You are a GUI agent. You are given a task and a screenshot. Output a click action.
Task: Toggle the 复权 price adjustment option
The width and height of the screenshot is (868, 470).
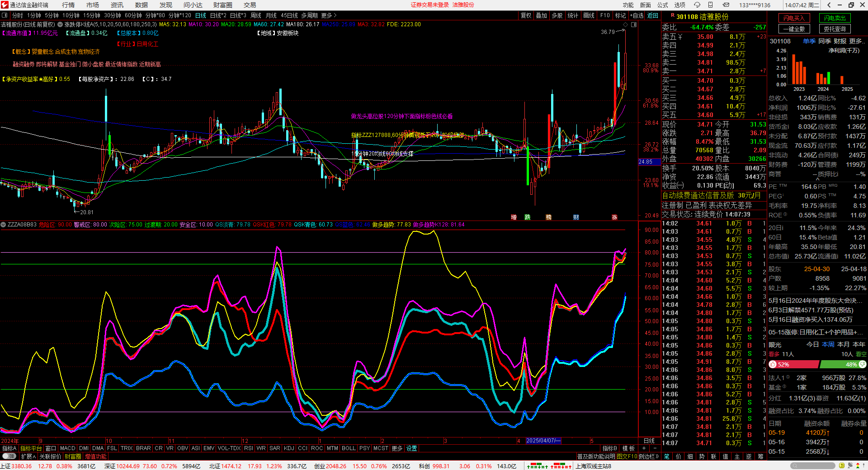tap(526, 15)
